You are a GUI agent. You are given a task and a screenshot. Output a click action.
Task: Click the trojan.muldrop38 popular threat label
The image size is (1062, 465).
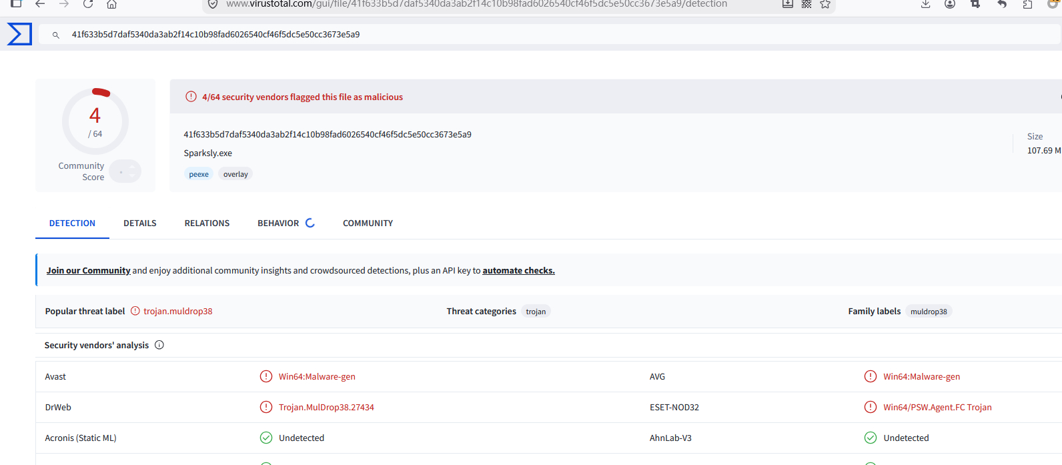pos(178,312)
